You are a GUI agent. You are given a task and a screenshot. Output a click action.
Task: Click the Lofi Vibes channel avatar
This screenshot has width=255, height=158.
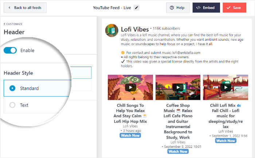[111, 31]
